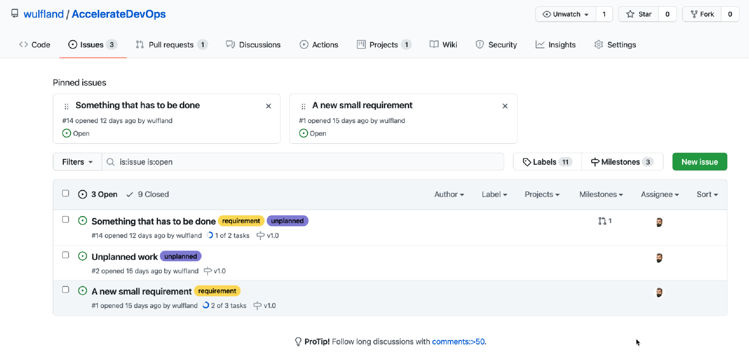Image resolution: width=749 pixels, height=361 pixels.
Task: Click the open status icon of issue #1 row
Action: (x=83, y=291)
